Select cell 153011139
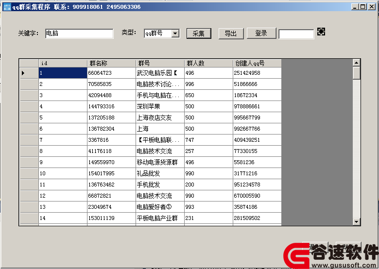 pos(111,218)
